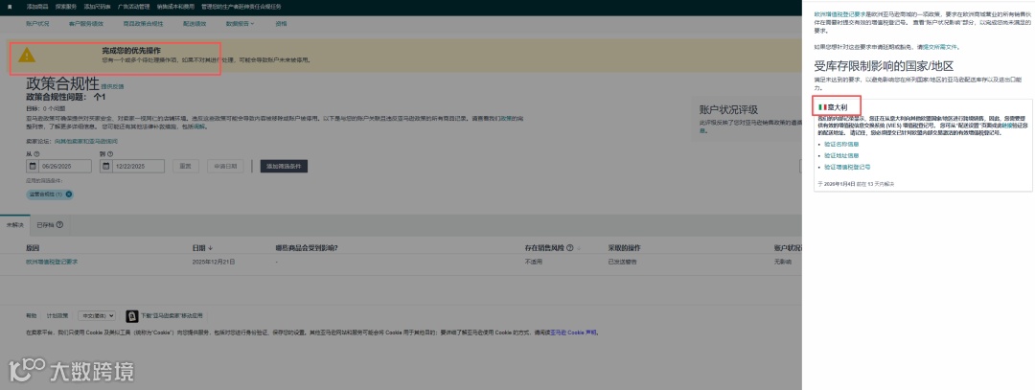Click the 验证地址信息 link
This screenshot has height=390, width=1035.
point(841,156)
